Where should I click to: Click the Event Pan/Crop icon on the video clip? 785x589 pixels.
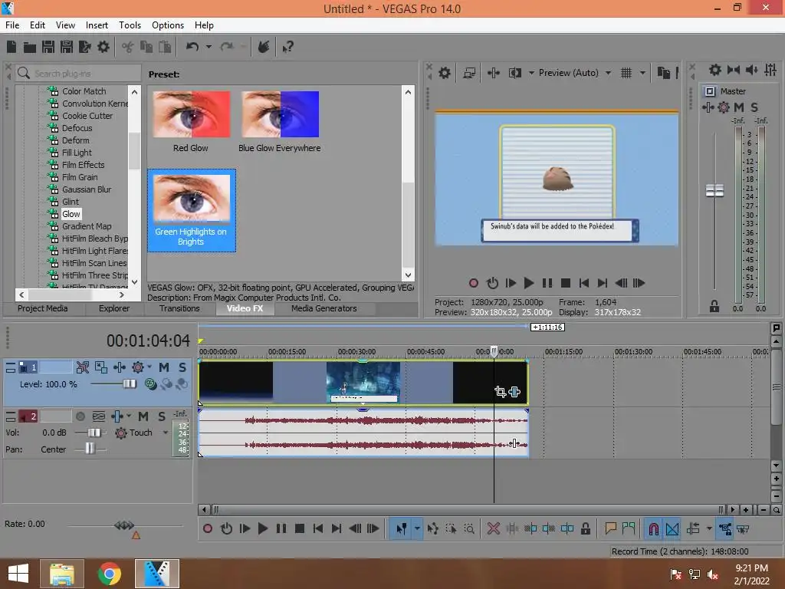pyautogui.click(x=500, y=392)
